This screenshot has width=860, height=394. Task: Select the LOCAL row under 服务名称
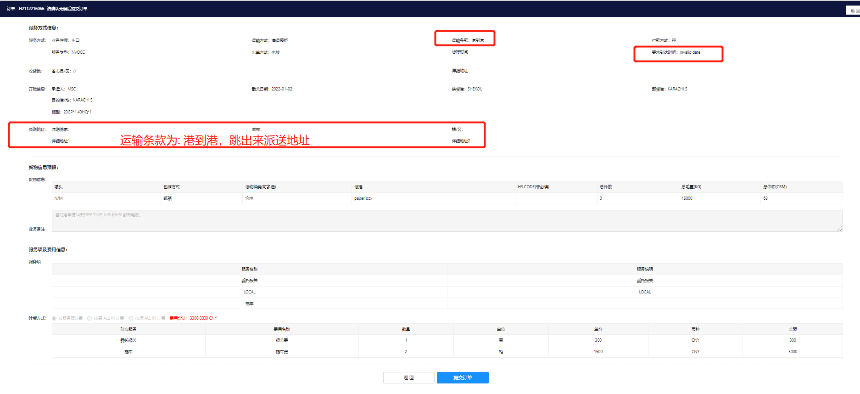[x=249, y=292]
